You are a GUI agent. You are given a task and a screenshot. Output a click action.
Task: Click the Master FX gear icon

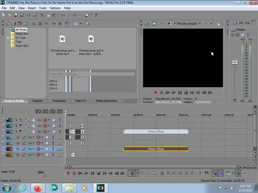tap(238, 35)
